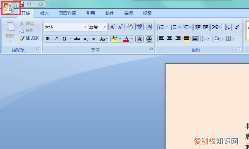The height and width of the screenshot is (149, 249).
Task: Align text right
Action: [178, 38]
